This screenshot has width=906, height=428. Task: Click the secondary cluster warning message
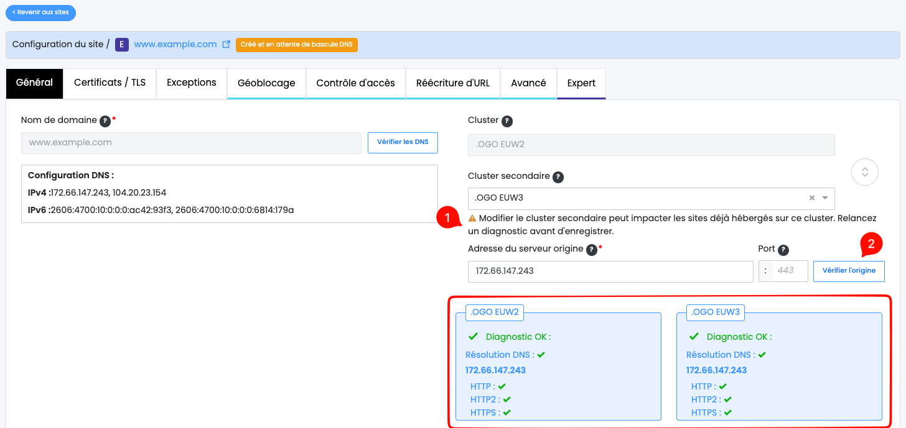pos(672,225)
